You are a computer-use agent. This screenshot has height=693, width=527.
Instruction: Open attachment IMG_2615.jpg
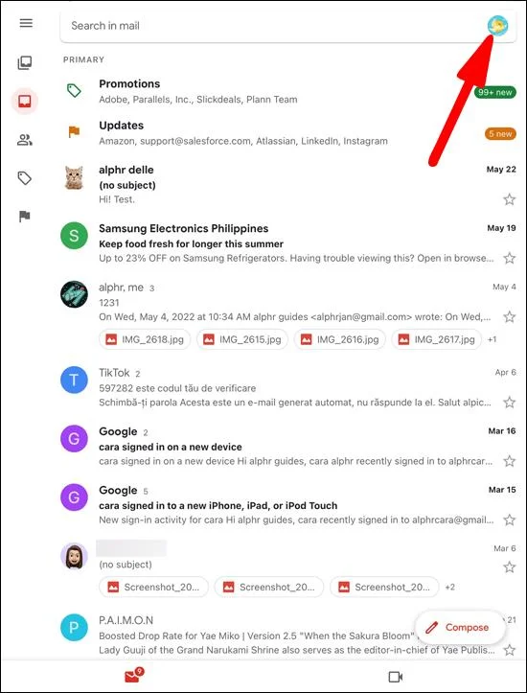pos(242,339)
